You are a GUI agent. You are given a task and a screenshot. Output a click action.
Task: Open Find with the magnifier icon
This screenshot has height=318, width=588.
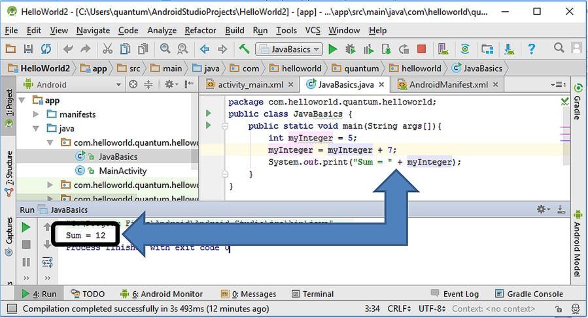click(x=165, y=49)
